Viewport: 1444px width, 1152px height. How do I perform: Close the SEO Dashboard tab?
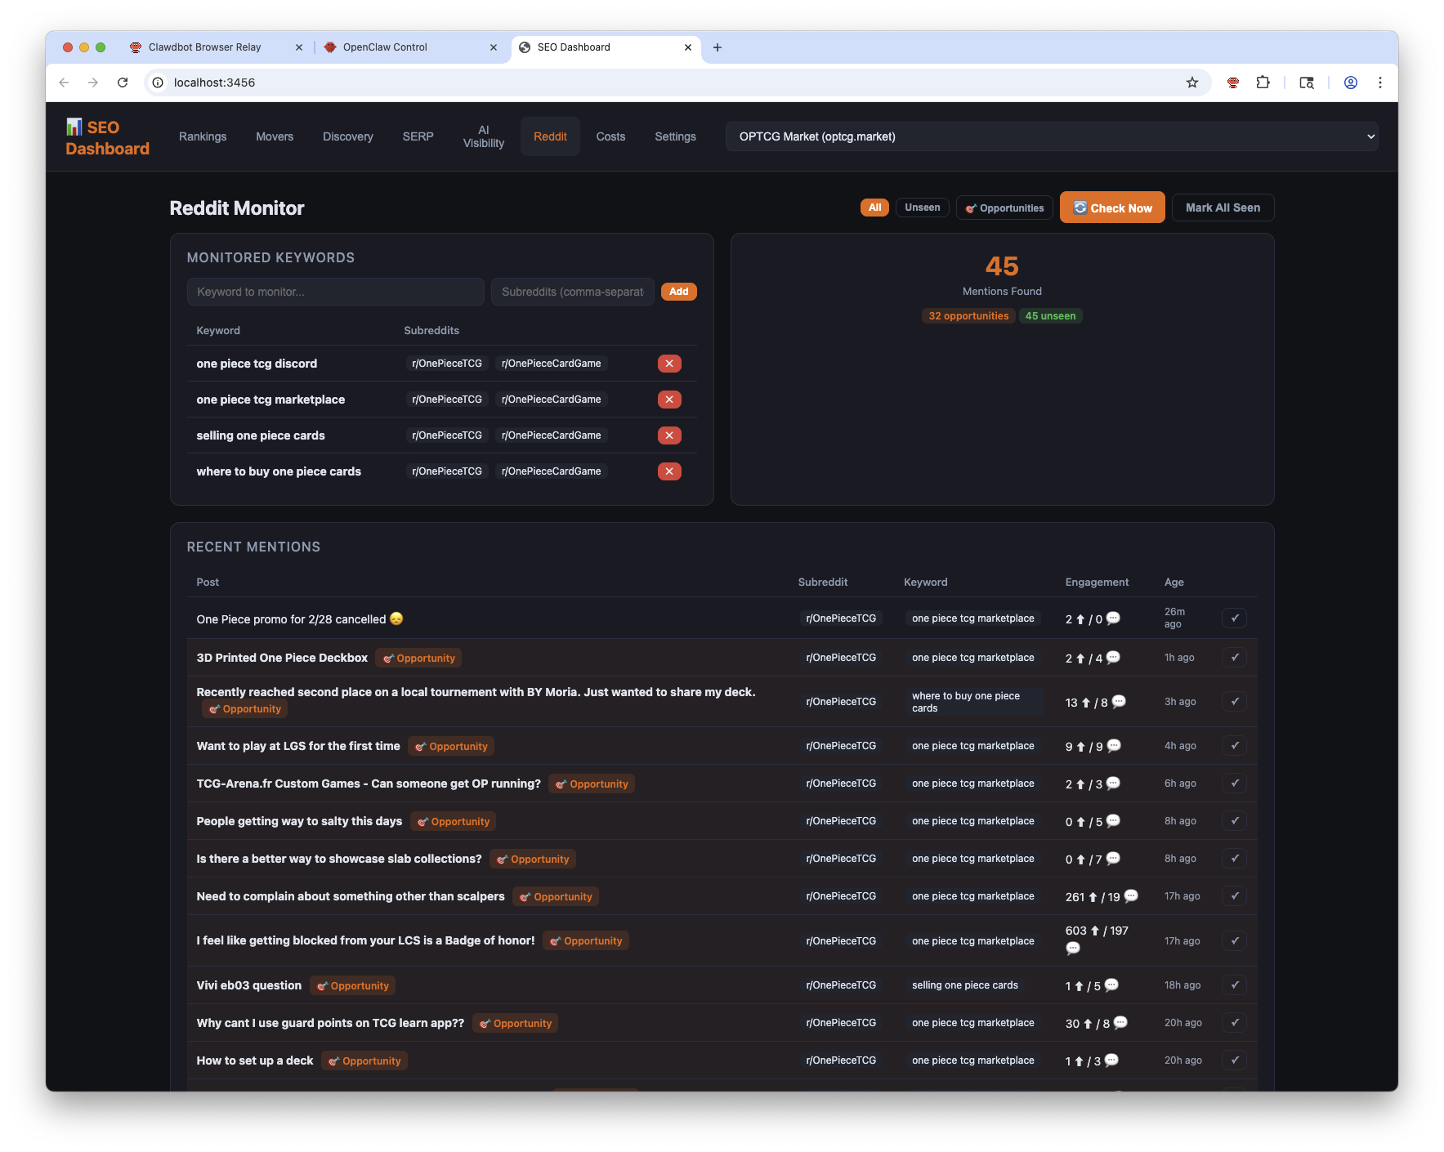pos(688,47)
